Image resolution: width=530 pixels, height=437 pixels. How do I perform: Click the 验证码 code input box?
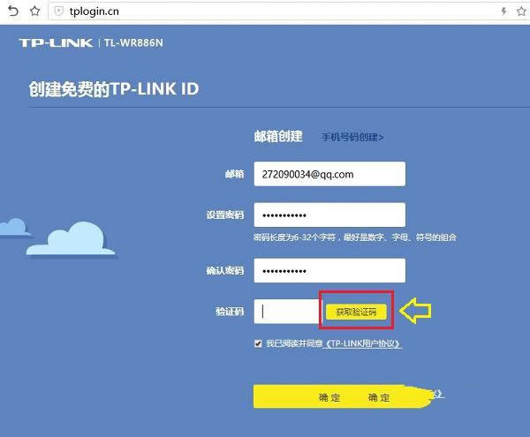pyautogui.click(x=287, y=311)
